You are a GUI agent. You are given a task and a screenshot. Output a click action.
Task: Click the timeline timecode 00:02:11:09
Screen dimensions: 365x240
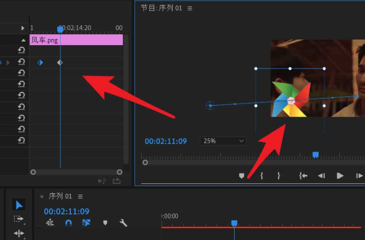pyautogui.click(x=67, y=211)
